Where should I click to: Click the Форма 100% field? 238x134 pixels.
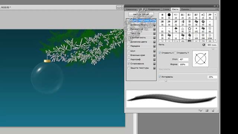(184, 64)
